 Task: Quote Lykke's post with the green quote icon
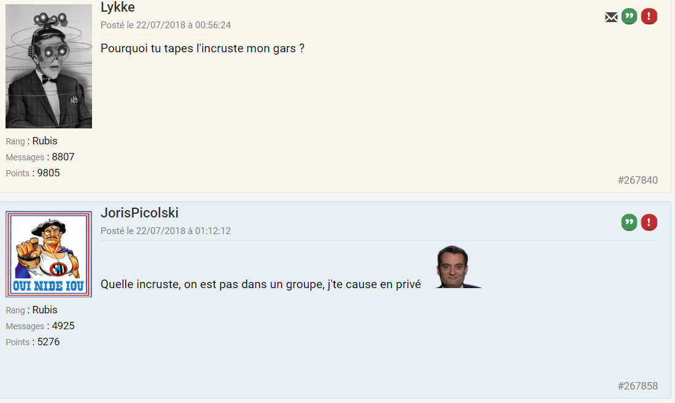629,17
